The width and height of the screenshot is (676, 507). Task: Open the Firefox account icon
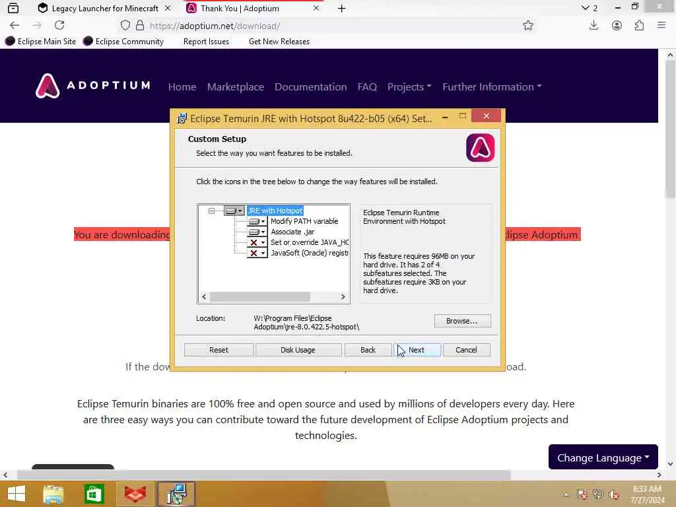click(617, 26)
